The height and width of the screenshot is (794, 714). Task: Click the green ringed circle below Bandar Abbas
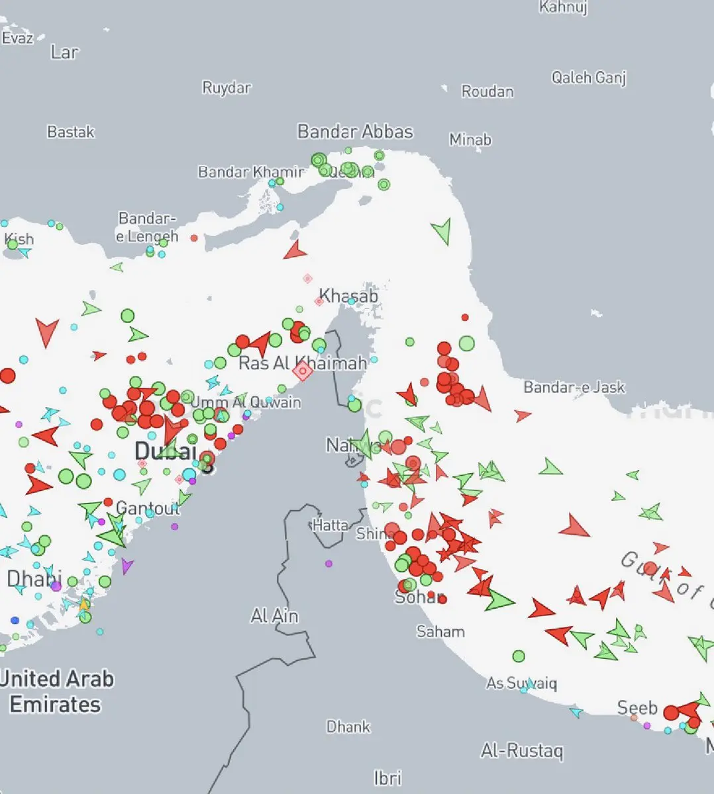(x=383, y=185)
